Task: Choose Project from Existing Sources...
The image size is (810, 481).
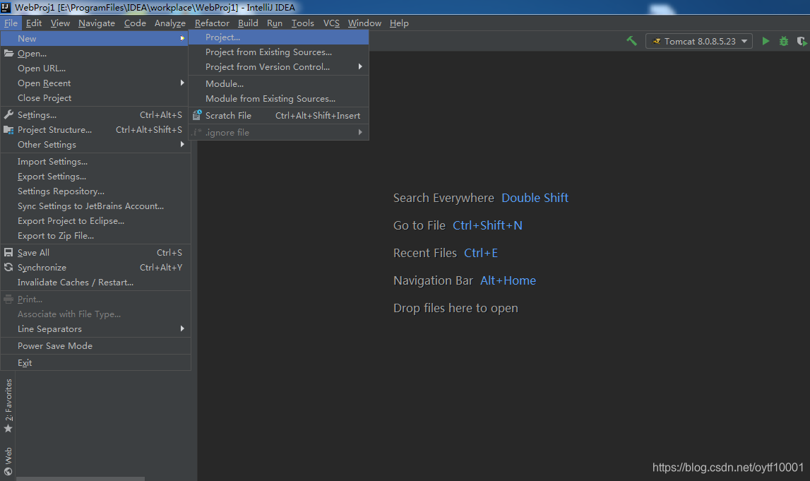Action: 279,52
